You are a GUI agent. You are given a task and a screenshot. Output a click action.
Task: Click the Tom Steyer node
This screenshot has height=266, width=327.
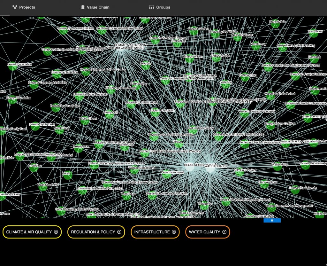pyautogui.click(x=314, y=33)
